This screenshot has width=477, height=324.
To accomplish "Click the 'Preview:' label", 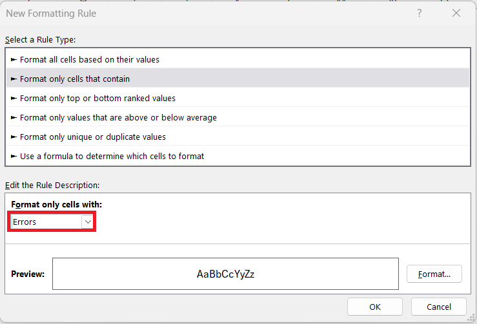I will pyautogui.click(x=28, y=274).
